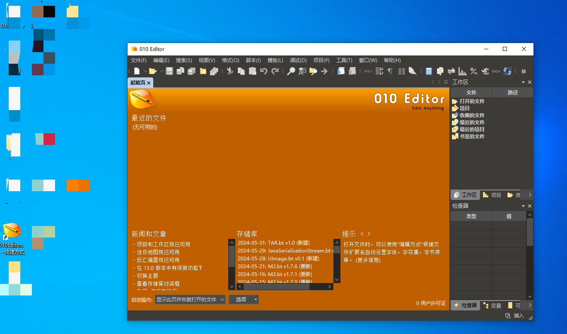The image size is (567, 334).
Task: Close the 工作区 panel
Action: pos(530,82)
